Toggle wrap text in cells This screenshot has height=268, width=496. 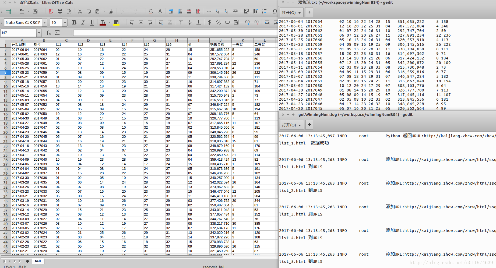pyautogui.click(x=161, y=23)
